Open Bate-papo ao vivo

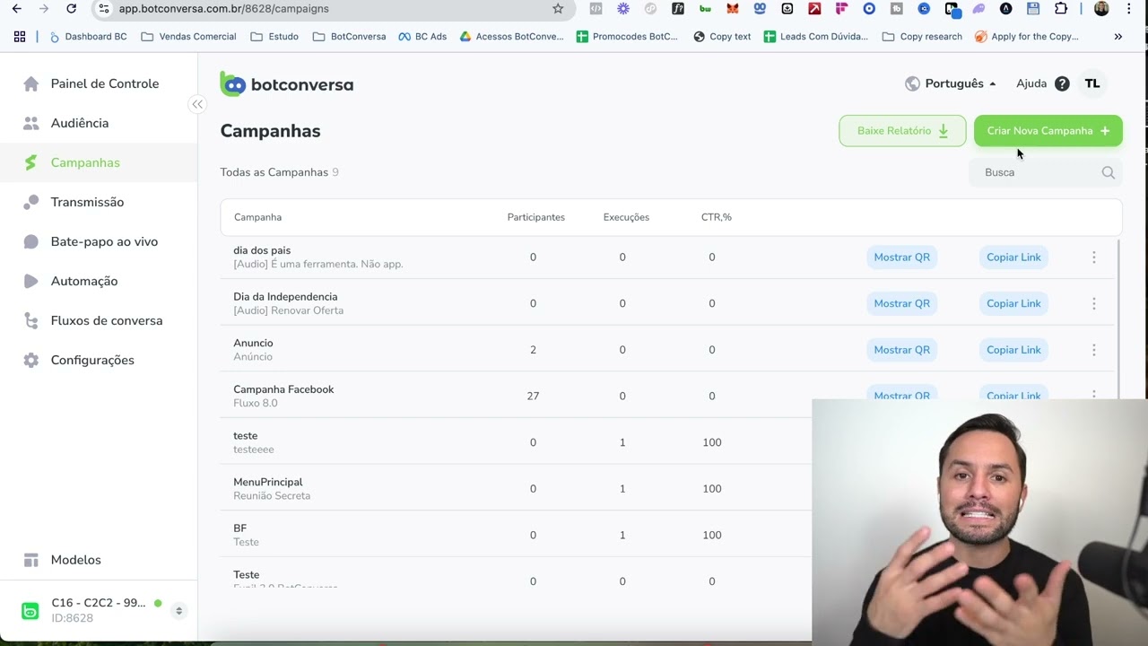pos(104,241)
